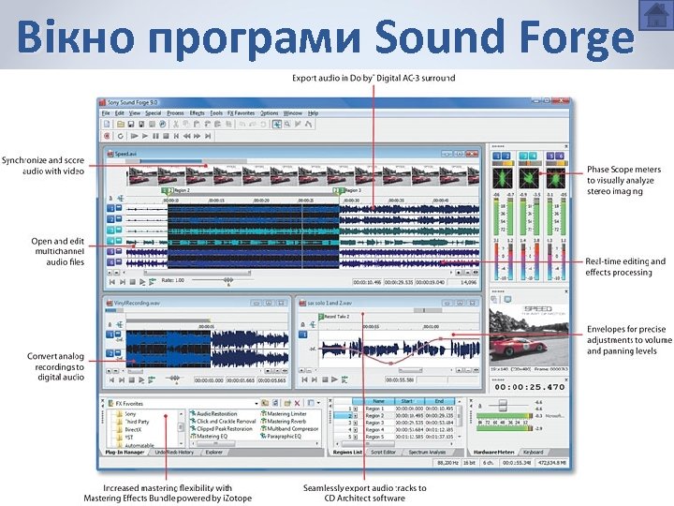
Task: Click Play button in Speed.avi window
Action: point(142,282)
